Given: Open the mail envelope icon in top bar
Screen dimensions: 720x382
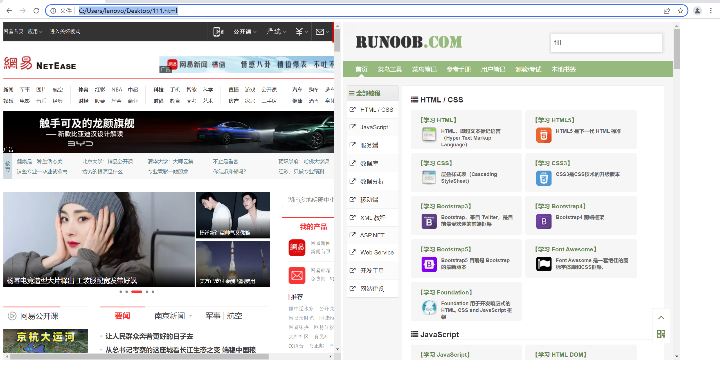Looking at the screenshot, I should pos(320,32).
